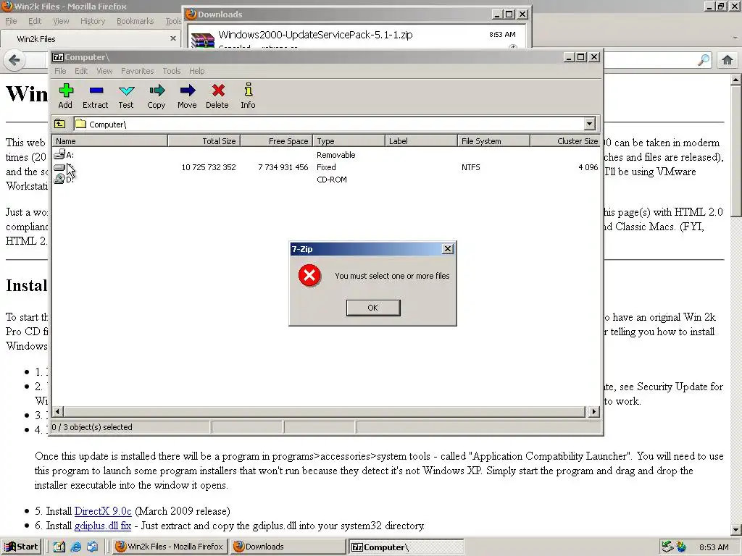742x556 pixels.
Task: Sort by the Free Space column
Action: click(x=277, y=141)
